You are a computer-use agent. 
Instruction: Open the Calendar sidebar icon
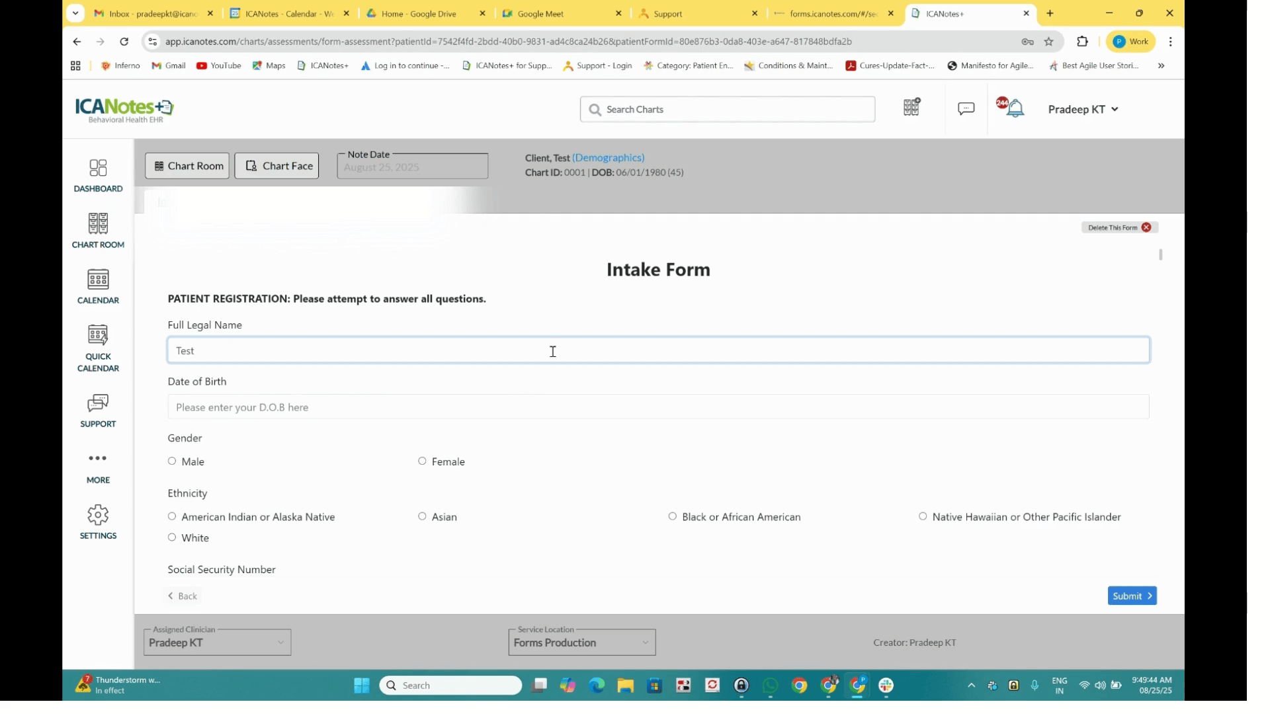[98, 286]
